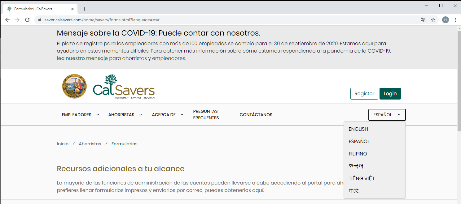
Task: Click the COVID-19 message headline
Action: tap(158, 33)
